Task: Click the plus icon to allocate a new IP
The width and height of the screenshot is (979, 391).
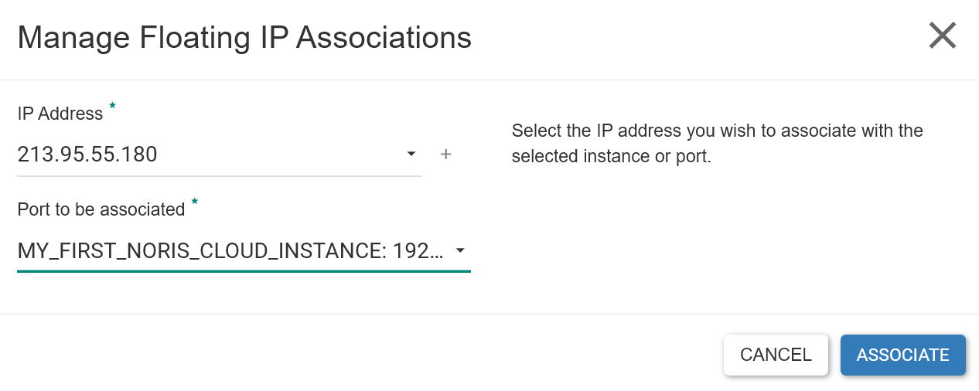Action: [x=445, y=155]
